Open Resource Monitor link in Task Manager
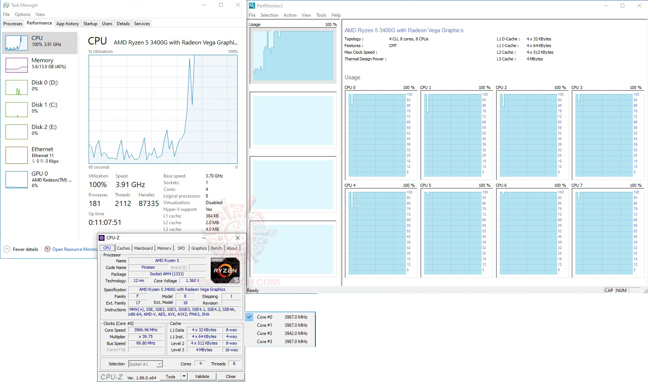Image resolution: width=648 pixels, height=382 pixels. [75, 249]
